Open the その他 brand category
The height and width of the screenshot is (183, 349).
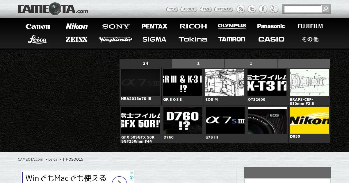(310, 39)
